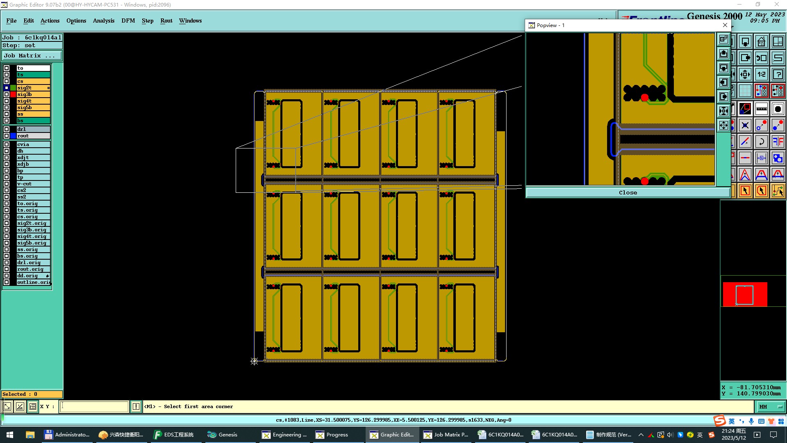
Task: Open the MM units dropdown
Action: [771, 406]
